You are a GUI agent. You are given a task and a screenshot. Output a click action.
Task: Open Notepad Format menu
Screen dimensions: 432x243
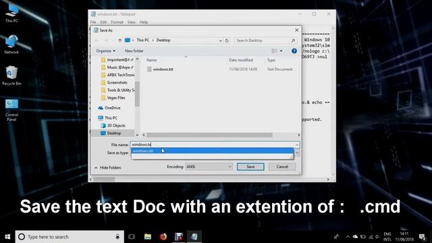pos(117,22)
